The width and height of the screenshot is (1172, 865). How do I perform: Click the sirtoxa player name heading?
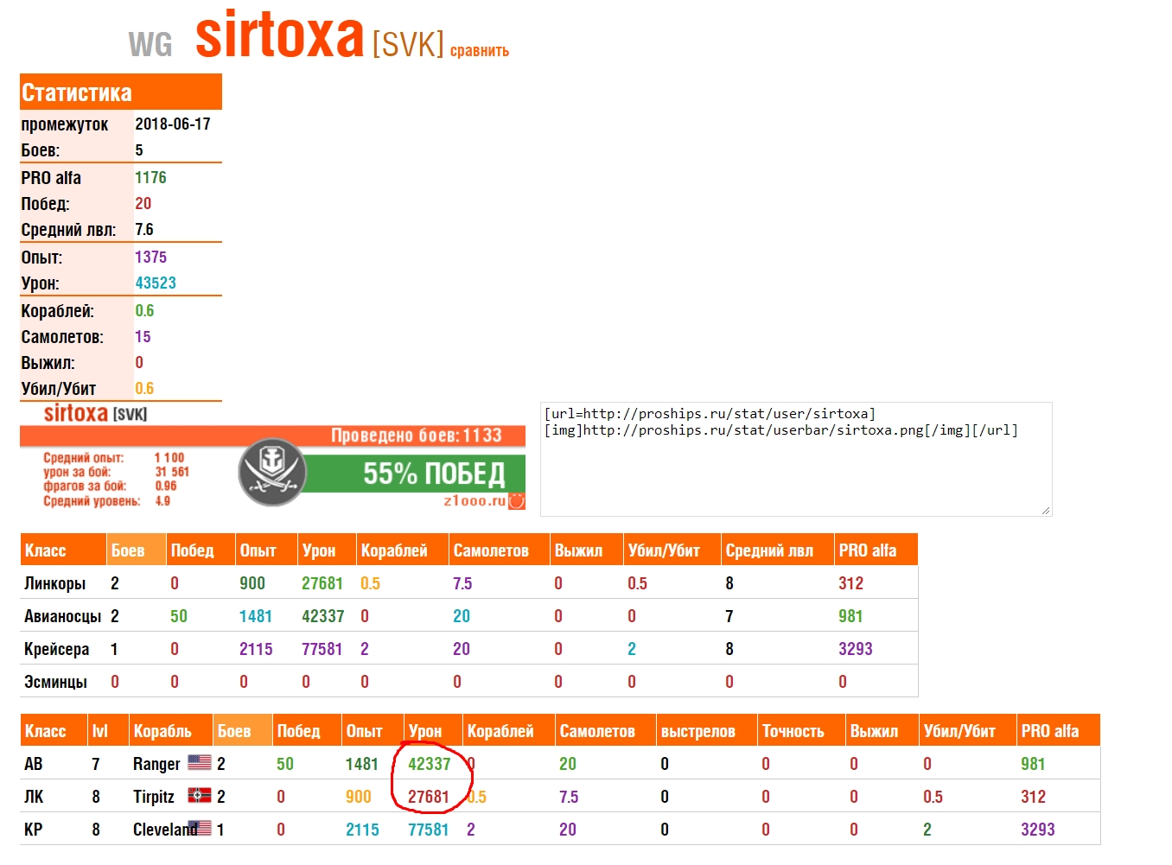280,35
